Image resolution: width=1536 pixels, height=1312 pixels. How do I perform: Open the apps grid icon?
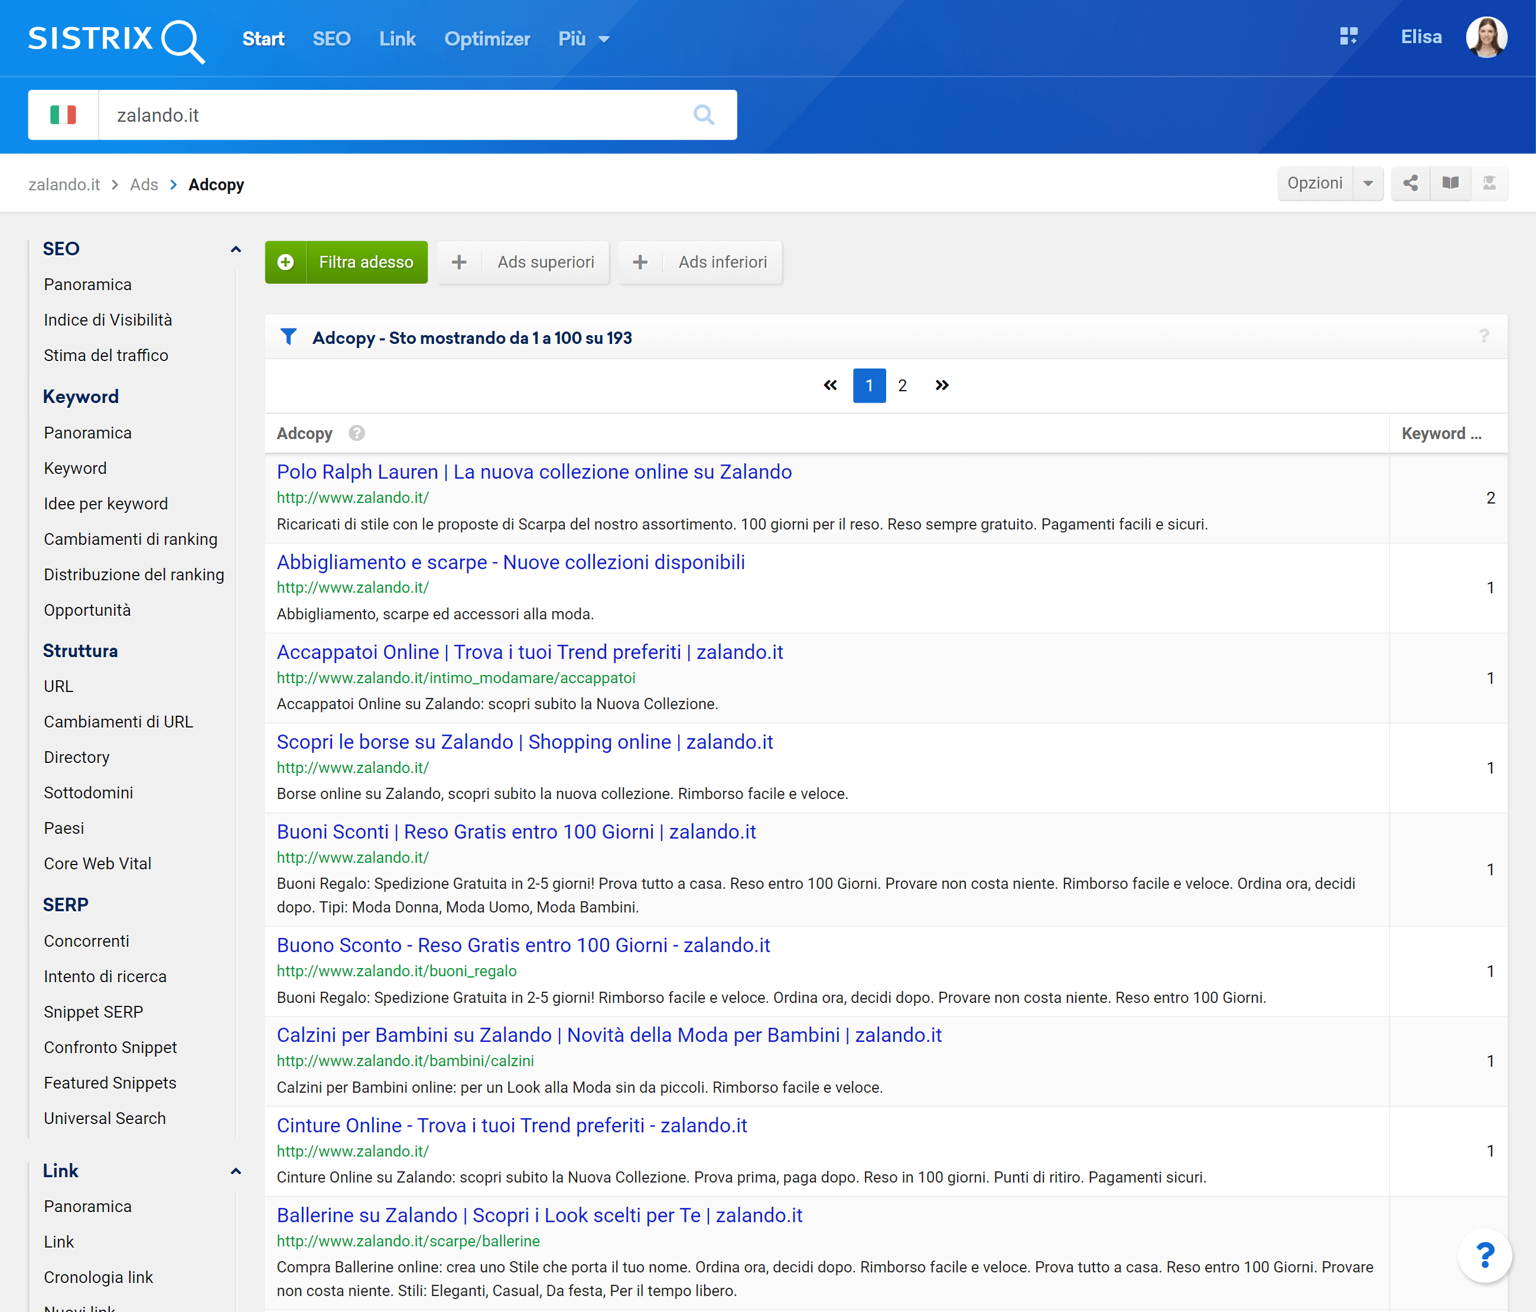(x=1349, y=36)
